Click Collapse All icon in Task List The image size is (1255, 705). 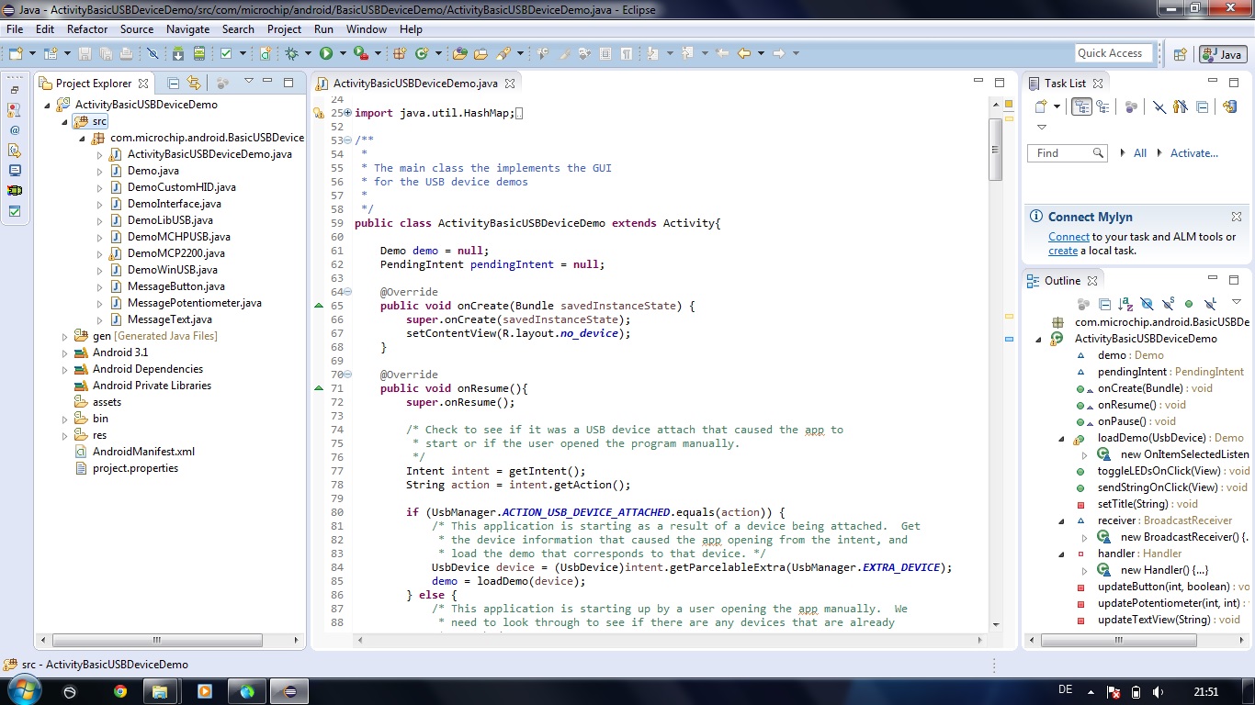click(1202, 107)
